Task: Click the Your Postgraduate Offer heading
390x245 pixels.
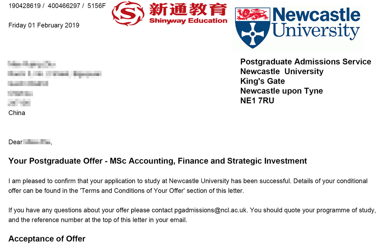Action: pyautogui.click(x=158, y=161)
